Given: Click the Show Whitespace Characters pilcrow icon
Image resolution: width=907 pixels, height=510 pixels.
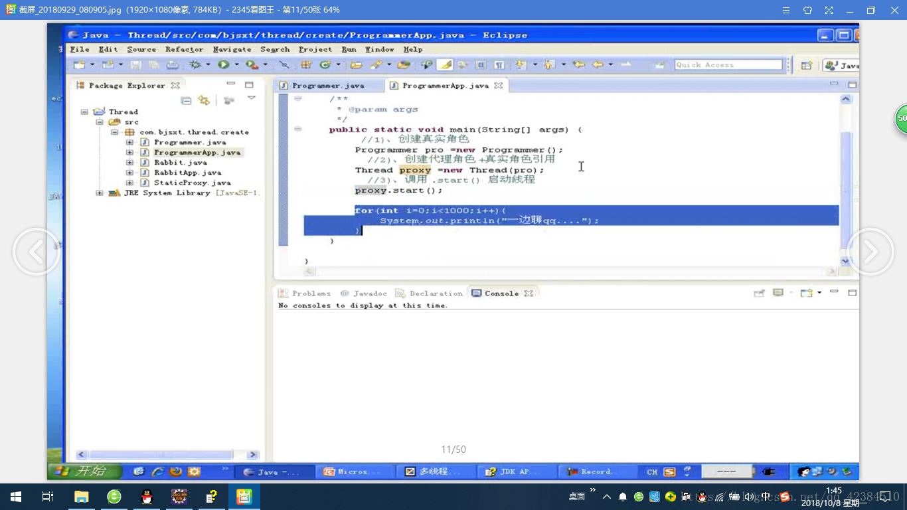Looking at the screenshot, I should (499, 64).
